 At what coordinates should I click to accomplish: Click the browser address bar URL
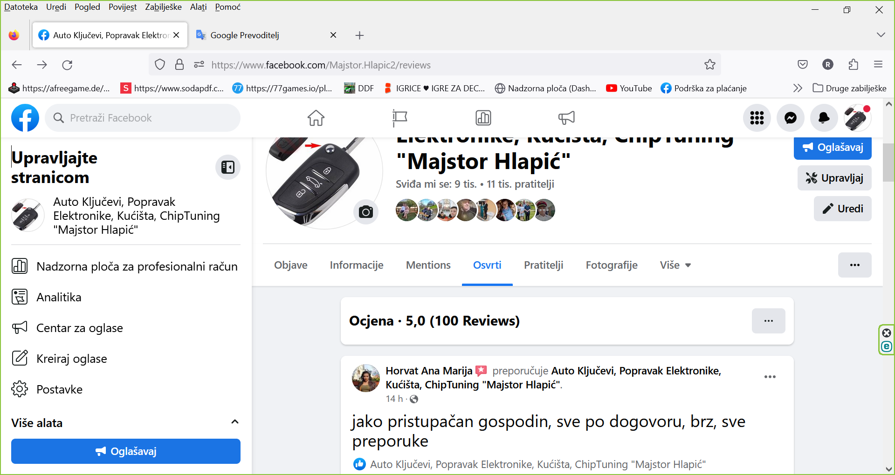click(321, 65)
